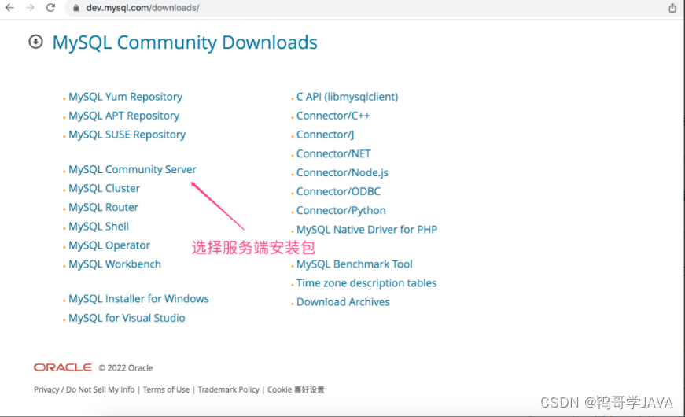
Task: Click the Oracle logo in the footer
Action: [63, 367]
